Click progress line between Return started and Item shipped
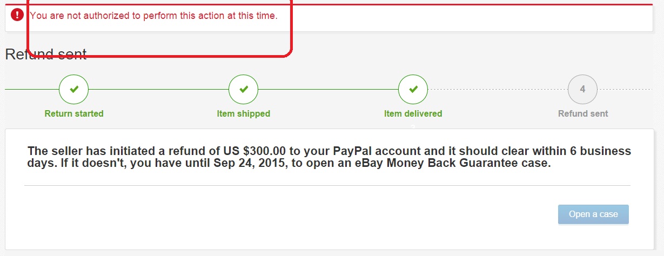Viewport: 664px width, 256px height. click(159, 89)
